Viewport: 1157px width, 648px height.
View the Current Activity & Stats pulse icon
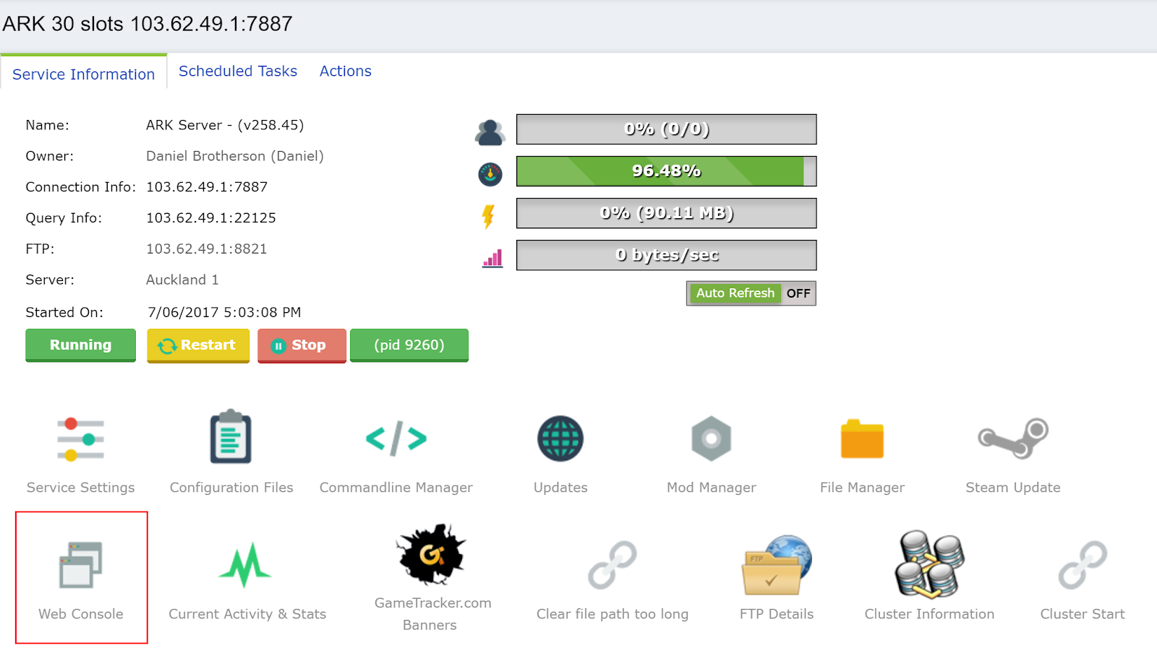click(245, 565)
